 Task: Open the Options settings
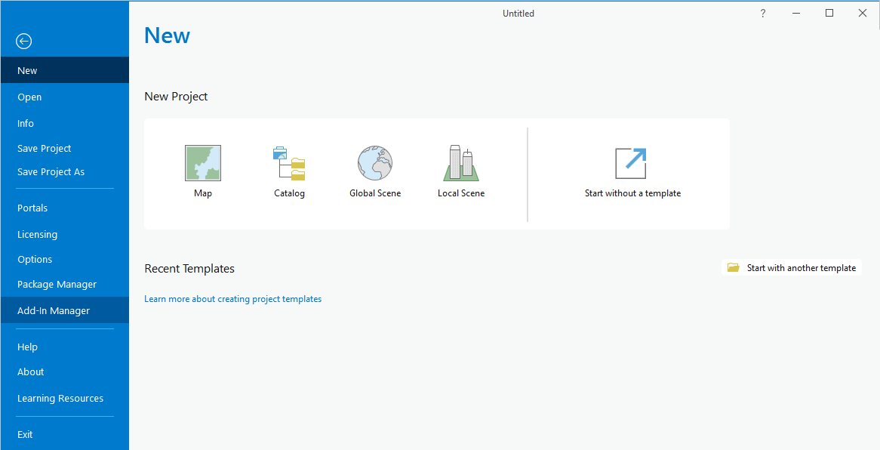(65, 260)
